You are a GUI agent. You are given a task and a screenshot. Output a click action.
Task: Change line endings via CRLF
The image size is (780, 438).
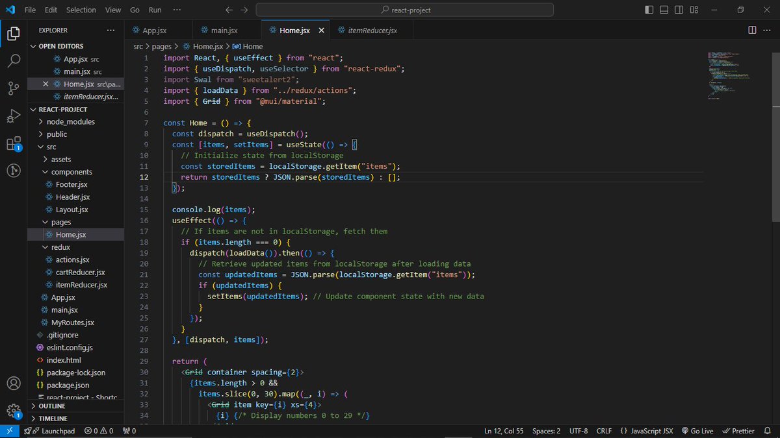[x=604, y=431]
